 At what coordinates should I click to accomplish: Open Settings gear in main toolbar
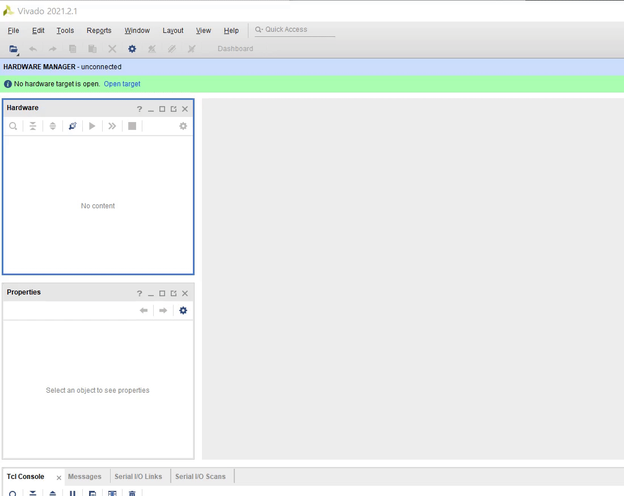[x=132, y=49]
